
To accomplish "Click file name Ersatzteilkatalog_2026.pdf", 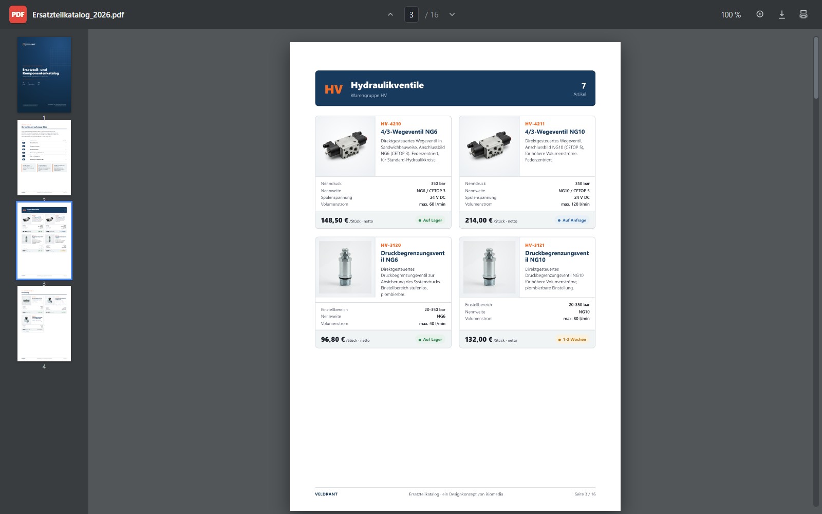I will (x=78, y=14).
